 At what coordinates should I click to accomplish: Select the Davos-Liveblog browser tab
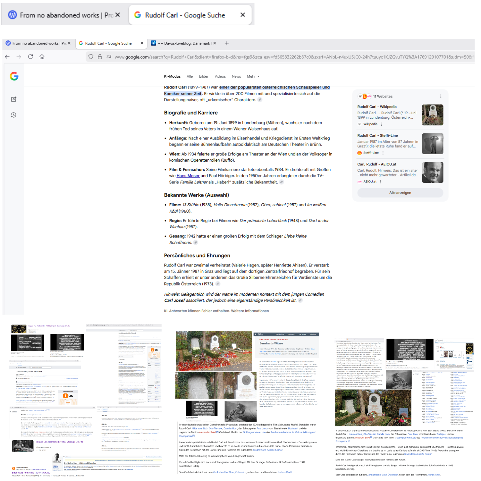point(184,43)
